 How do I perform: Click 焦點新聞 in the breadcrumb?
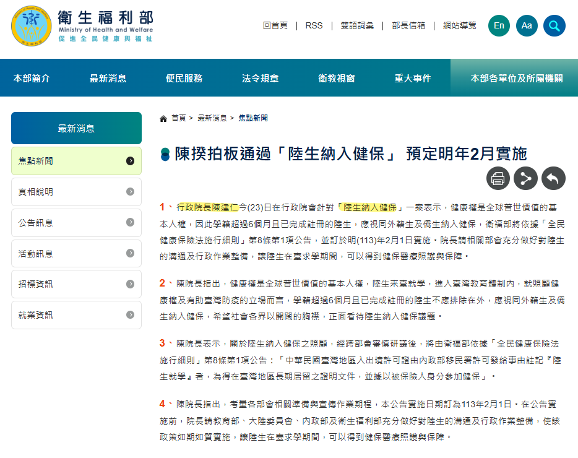[x=253, y=118]
